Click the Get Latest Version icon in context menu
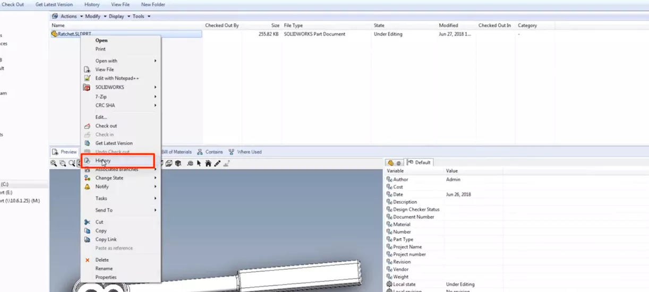This screenshot has width=649, height=292. (x=87, y=143)
